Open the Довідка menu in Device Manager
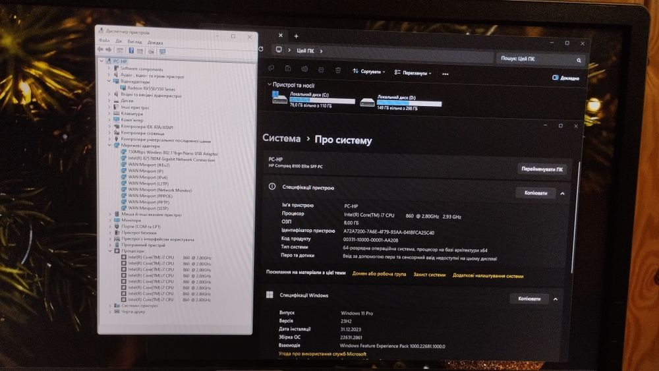This screenshot has width=659, height=371. tap(155, 43)
